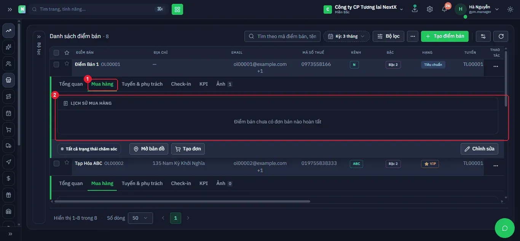Open the shopping cart sidebar icon

tap(8, 129)
